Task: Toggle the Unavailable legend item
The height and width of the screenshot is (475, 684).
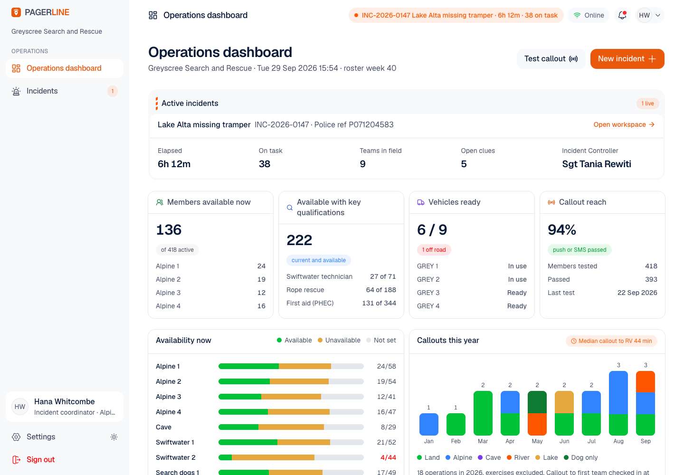Action: (x=339, y=340)
